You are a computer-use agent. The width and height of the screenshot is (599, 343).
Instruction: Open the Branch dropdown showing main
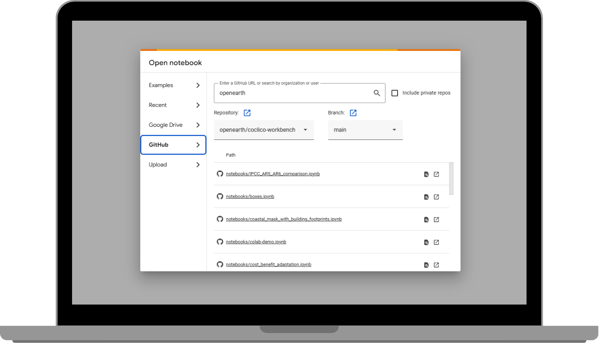365,130
